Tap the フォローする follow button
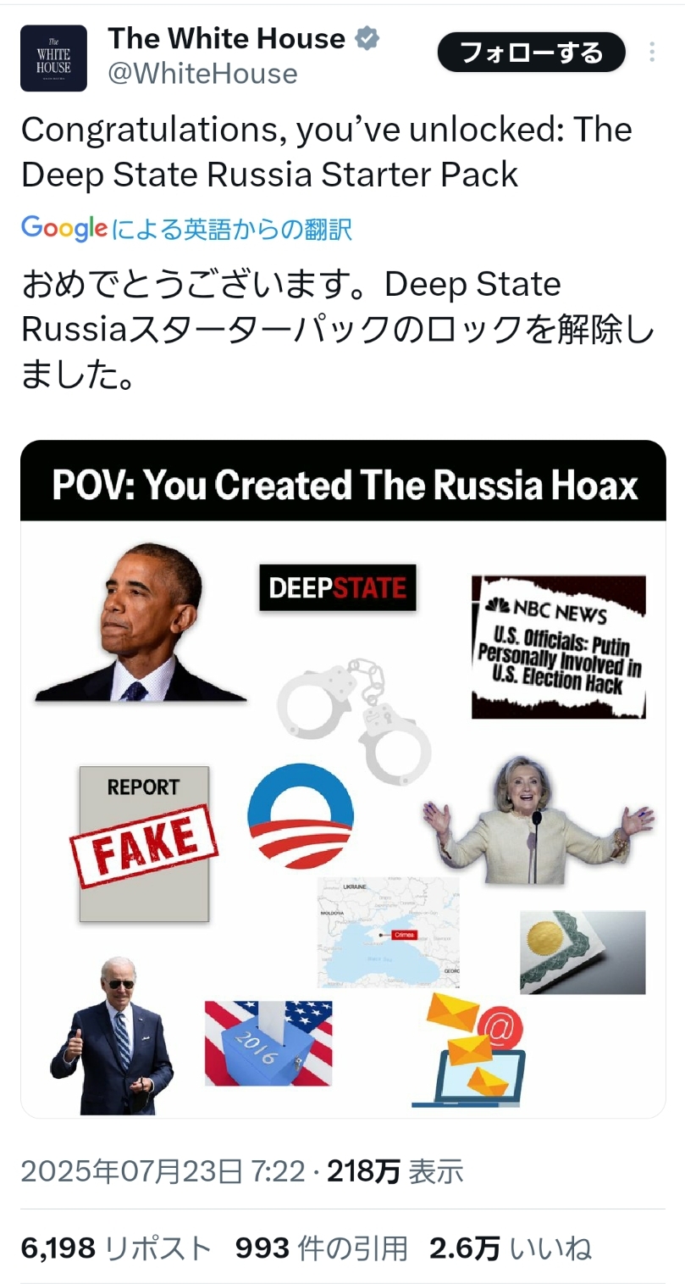This screenshot has width=685, height=1284. [531, 53]
